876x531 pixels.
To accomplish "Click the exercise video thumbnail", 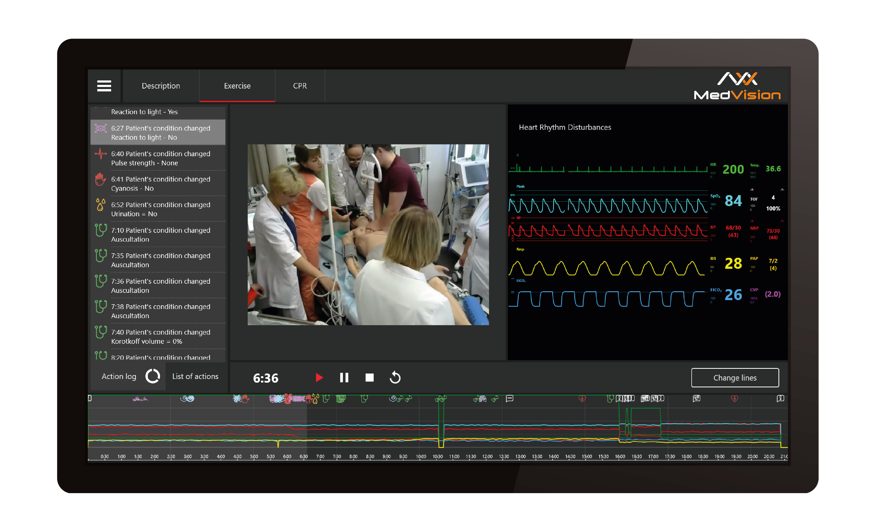I will coord(368,235).
